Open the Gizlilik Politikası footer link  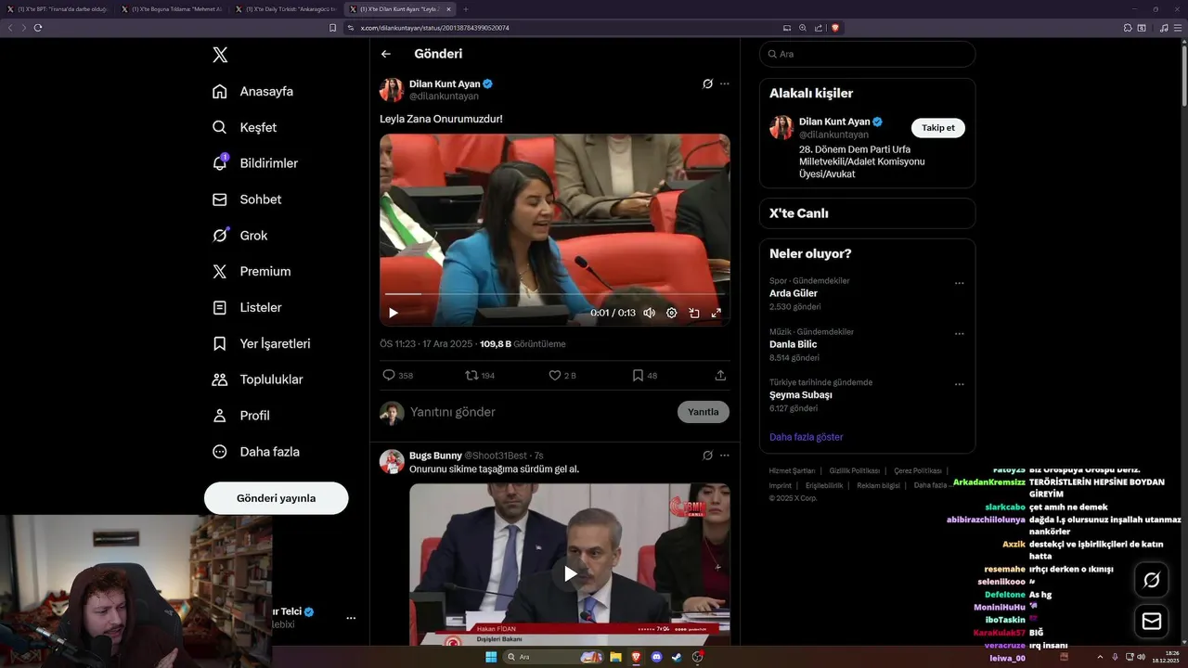pos(855,471)
